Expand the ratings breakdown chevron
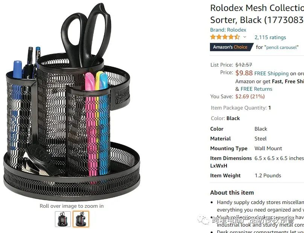Viewport: 304px width, 233px height. point(245,37)
